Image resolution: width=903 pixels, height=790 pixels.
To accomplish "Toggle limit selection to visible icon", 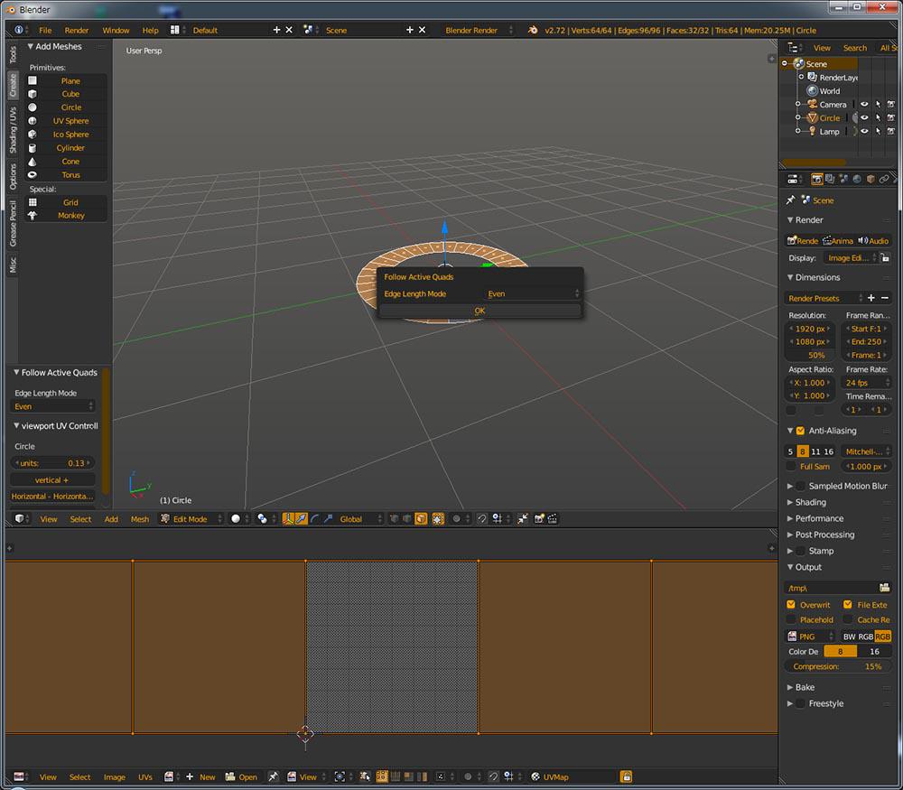I will tap(438, 519).
